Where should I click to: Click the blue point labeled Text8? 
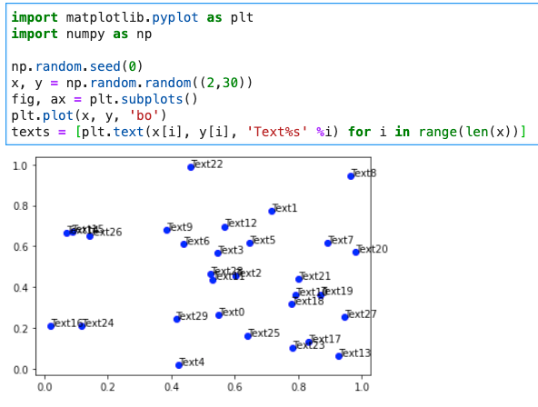[x=351, y=176]
